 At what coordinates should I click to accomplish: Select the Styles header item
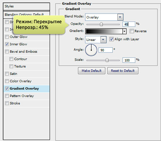click(26, 6)
